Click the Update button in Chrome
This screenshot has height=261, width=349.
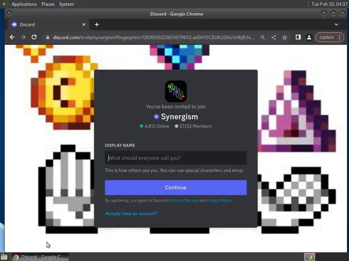point(327,37)
